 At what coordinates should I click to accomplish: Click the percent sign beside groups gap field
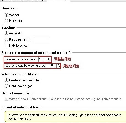59,66
